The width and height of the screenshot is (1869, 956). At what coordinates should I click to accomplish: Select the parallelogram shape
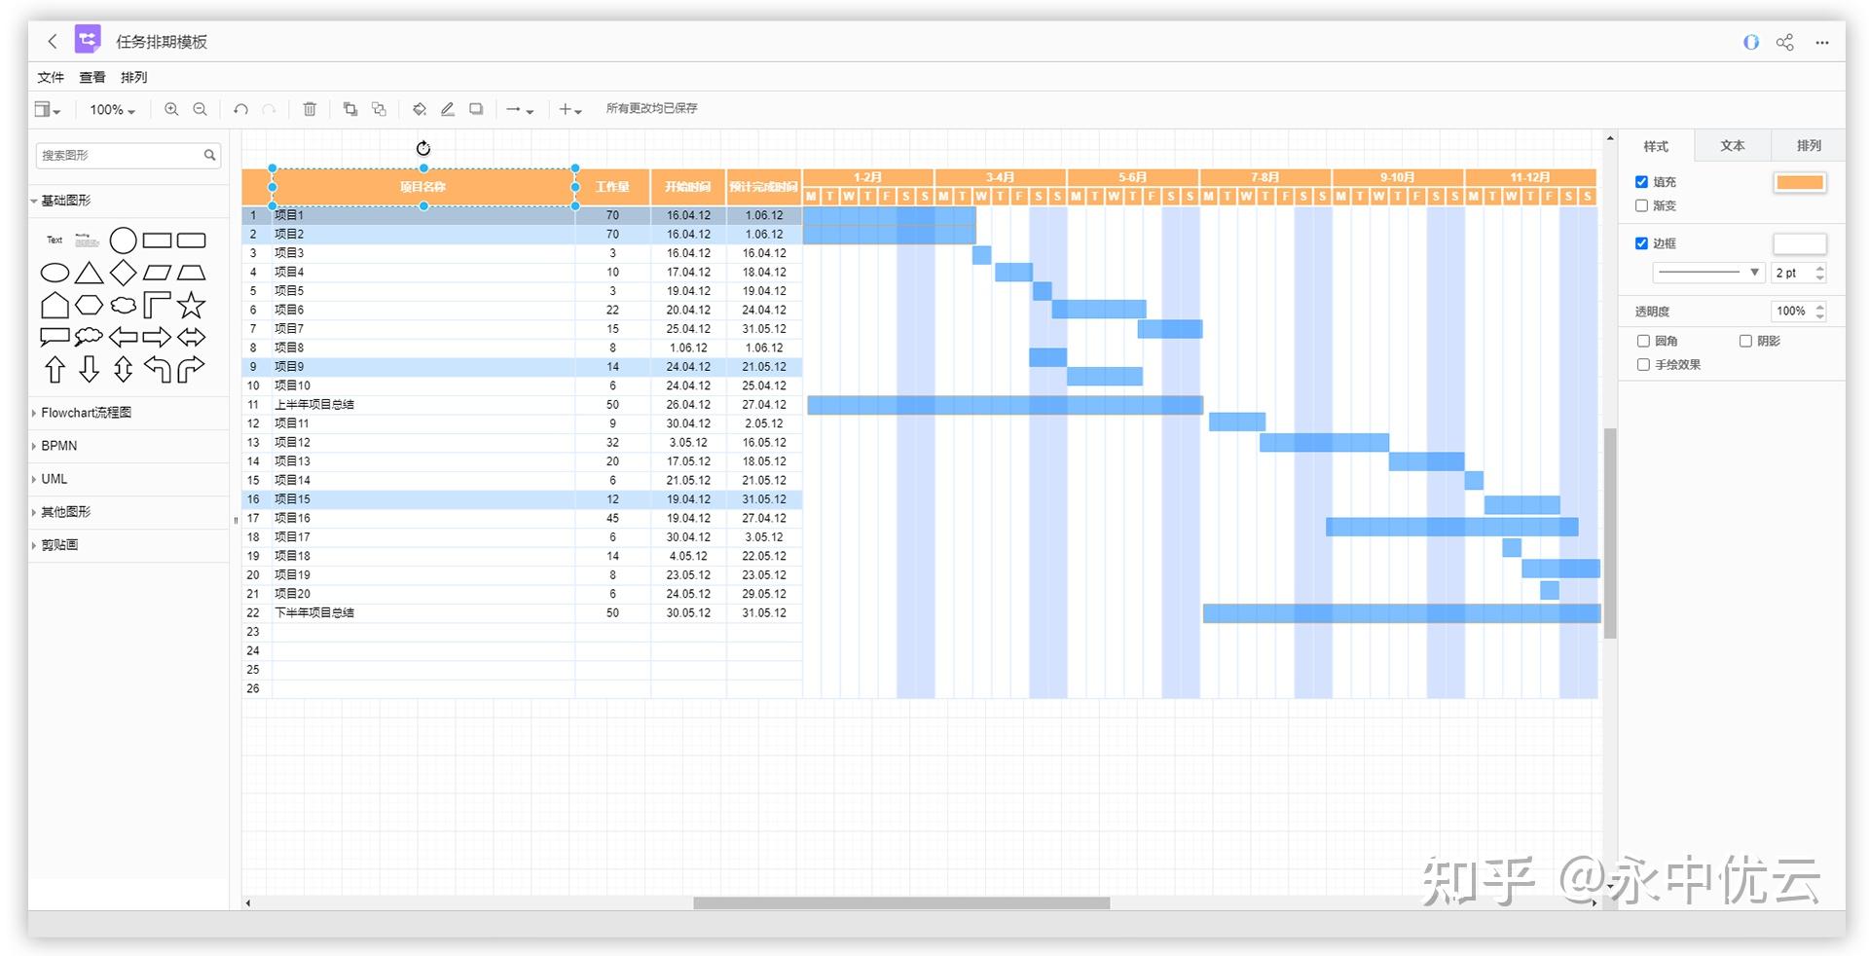pos(157,273)
